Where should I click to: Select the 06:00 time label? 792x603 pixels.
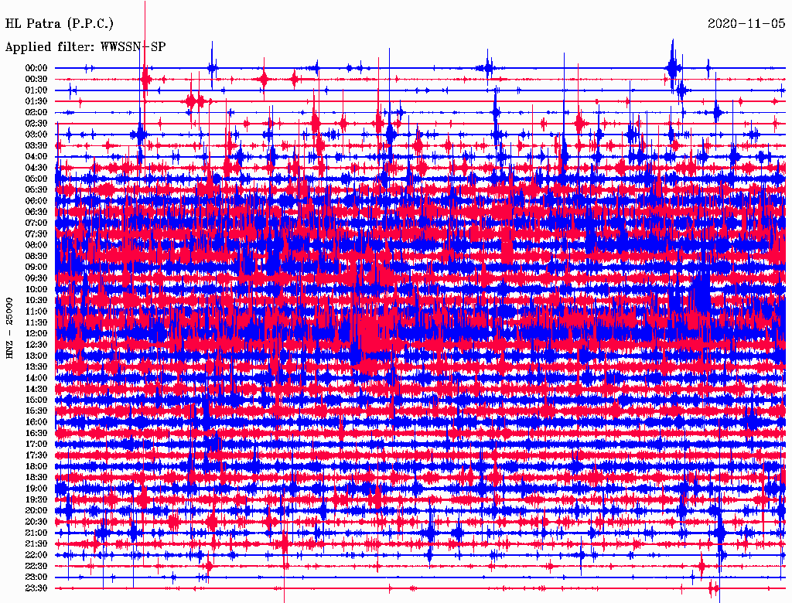coord(36,201)
